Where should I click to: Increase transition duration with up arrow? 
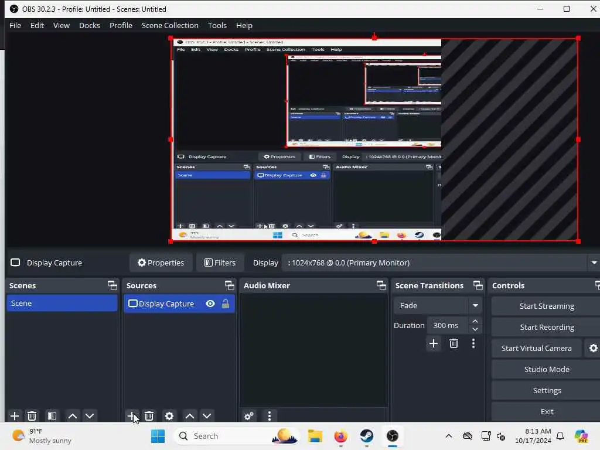pos(475,321)
